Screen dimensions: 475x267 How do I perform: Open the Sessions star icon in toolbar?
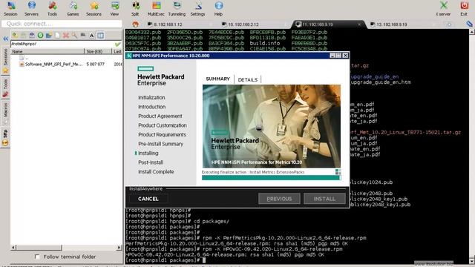[94, 8]
